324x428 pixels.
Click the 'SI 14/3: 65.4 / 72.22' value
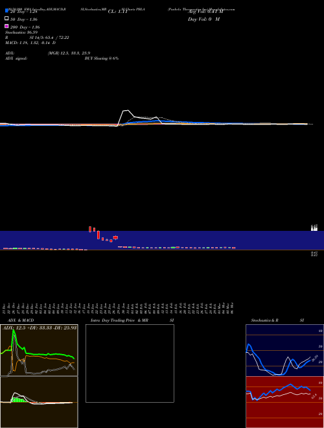click(49, 38)
